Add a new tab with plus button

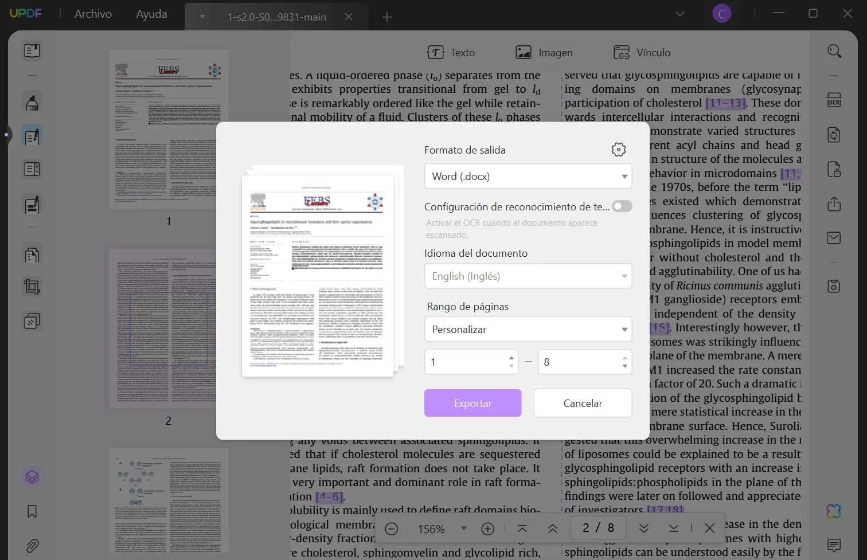coord(387,17)
